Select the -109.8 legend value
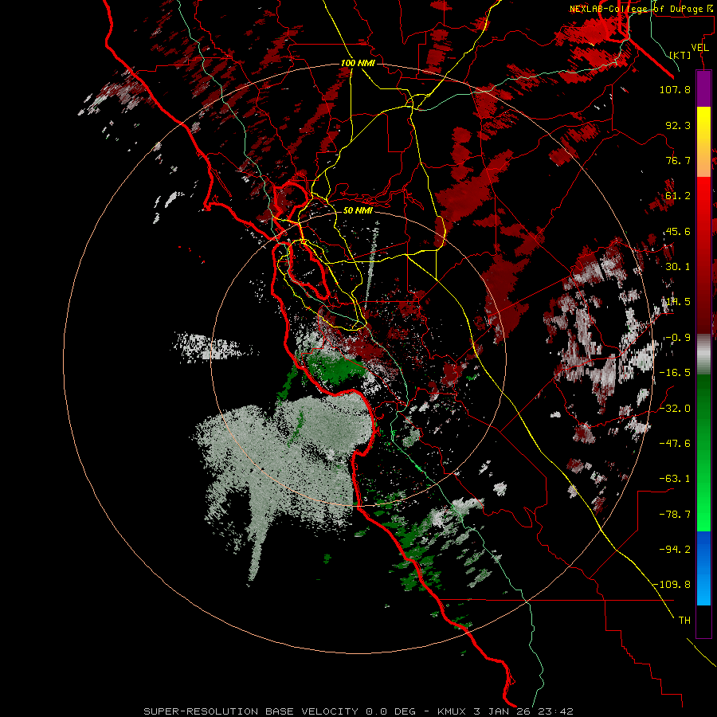The width and height of the screenshot is (717, 717). pyautogui.click(x=672, y=585)
